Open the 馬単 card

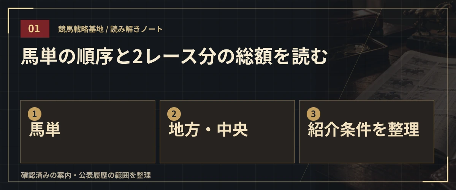(88, 131)
